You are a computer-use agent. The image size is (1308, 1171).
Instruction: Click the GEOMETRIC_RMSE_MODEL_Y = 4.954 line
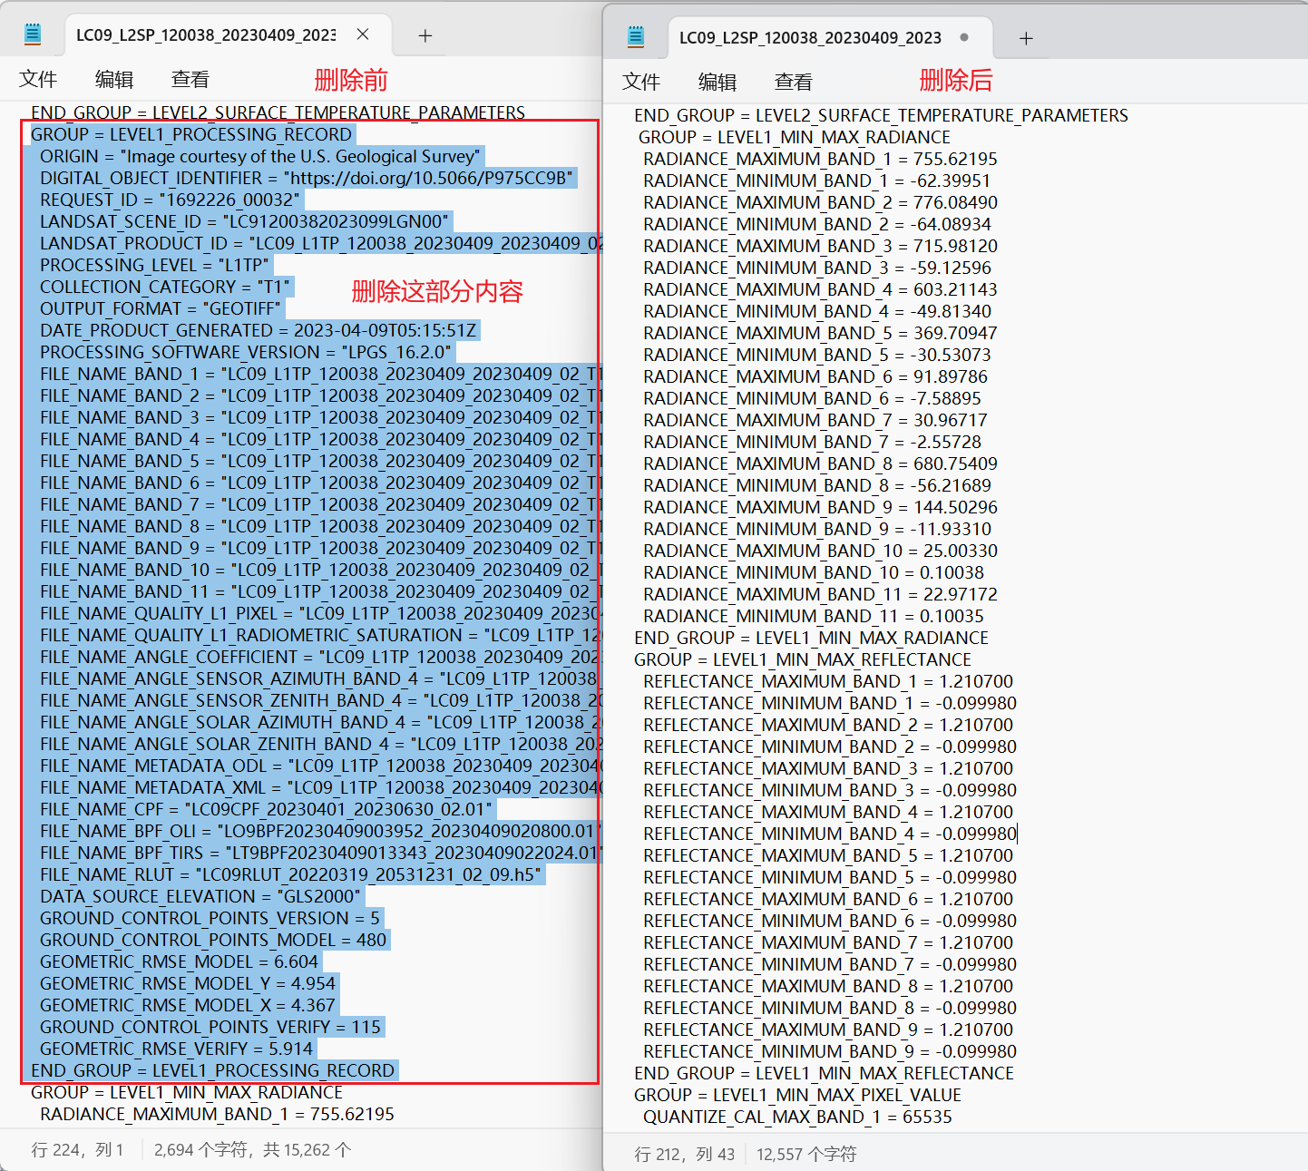(188, 983)
